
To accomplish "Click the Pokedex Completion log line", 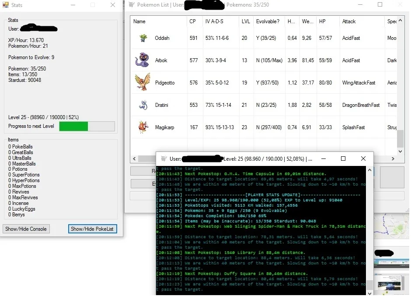I will click(211, 216).
